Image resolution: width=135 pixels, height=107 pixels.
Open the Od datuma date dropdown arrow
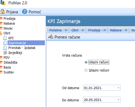coord(118,88)
